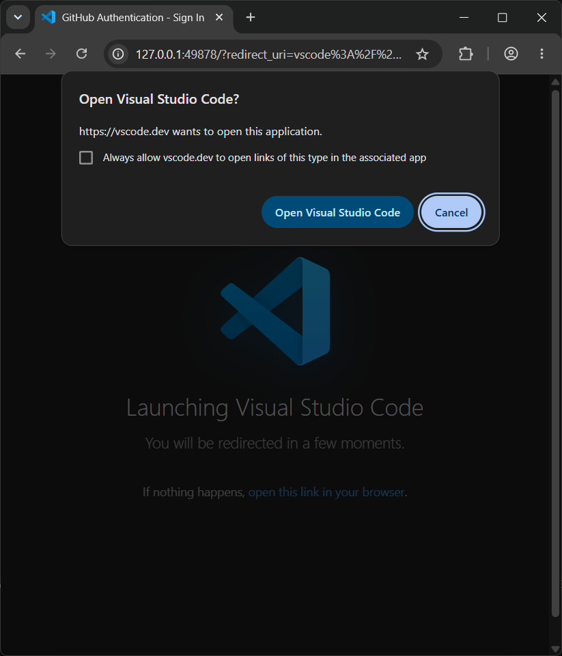Screen dimensions: 562x656
Task: Open the Extensions puzzle icon
Action: click(x=466, y=53)
